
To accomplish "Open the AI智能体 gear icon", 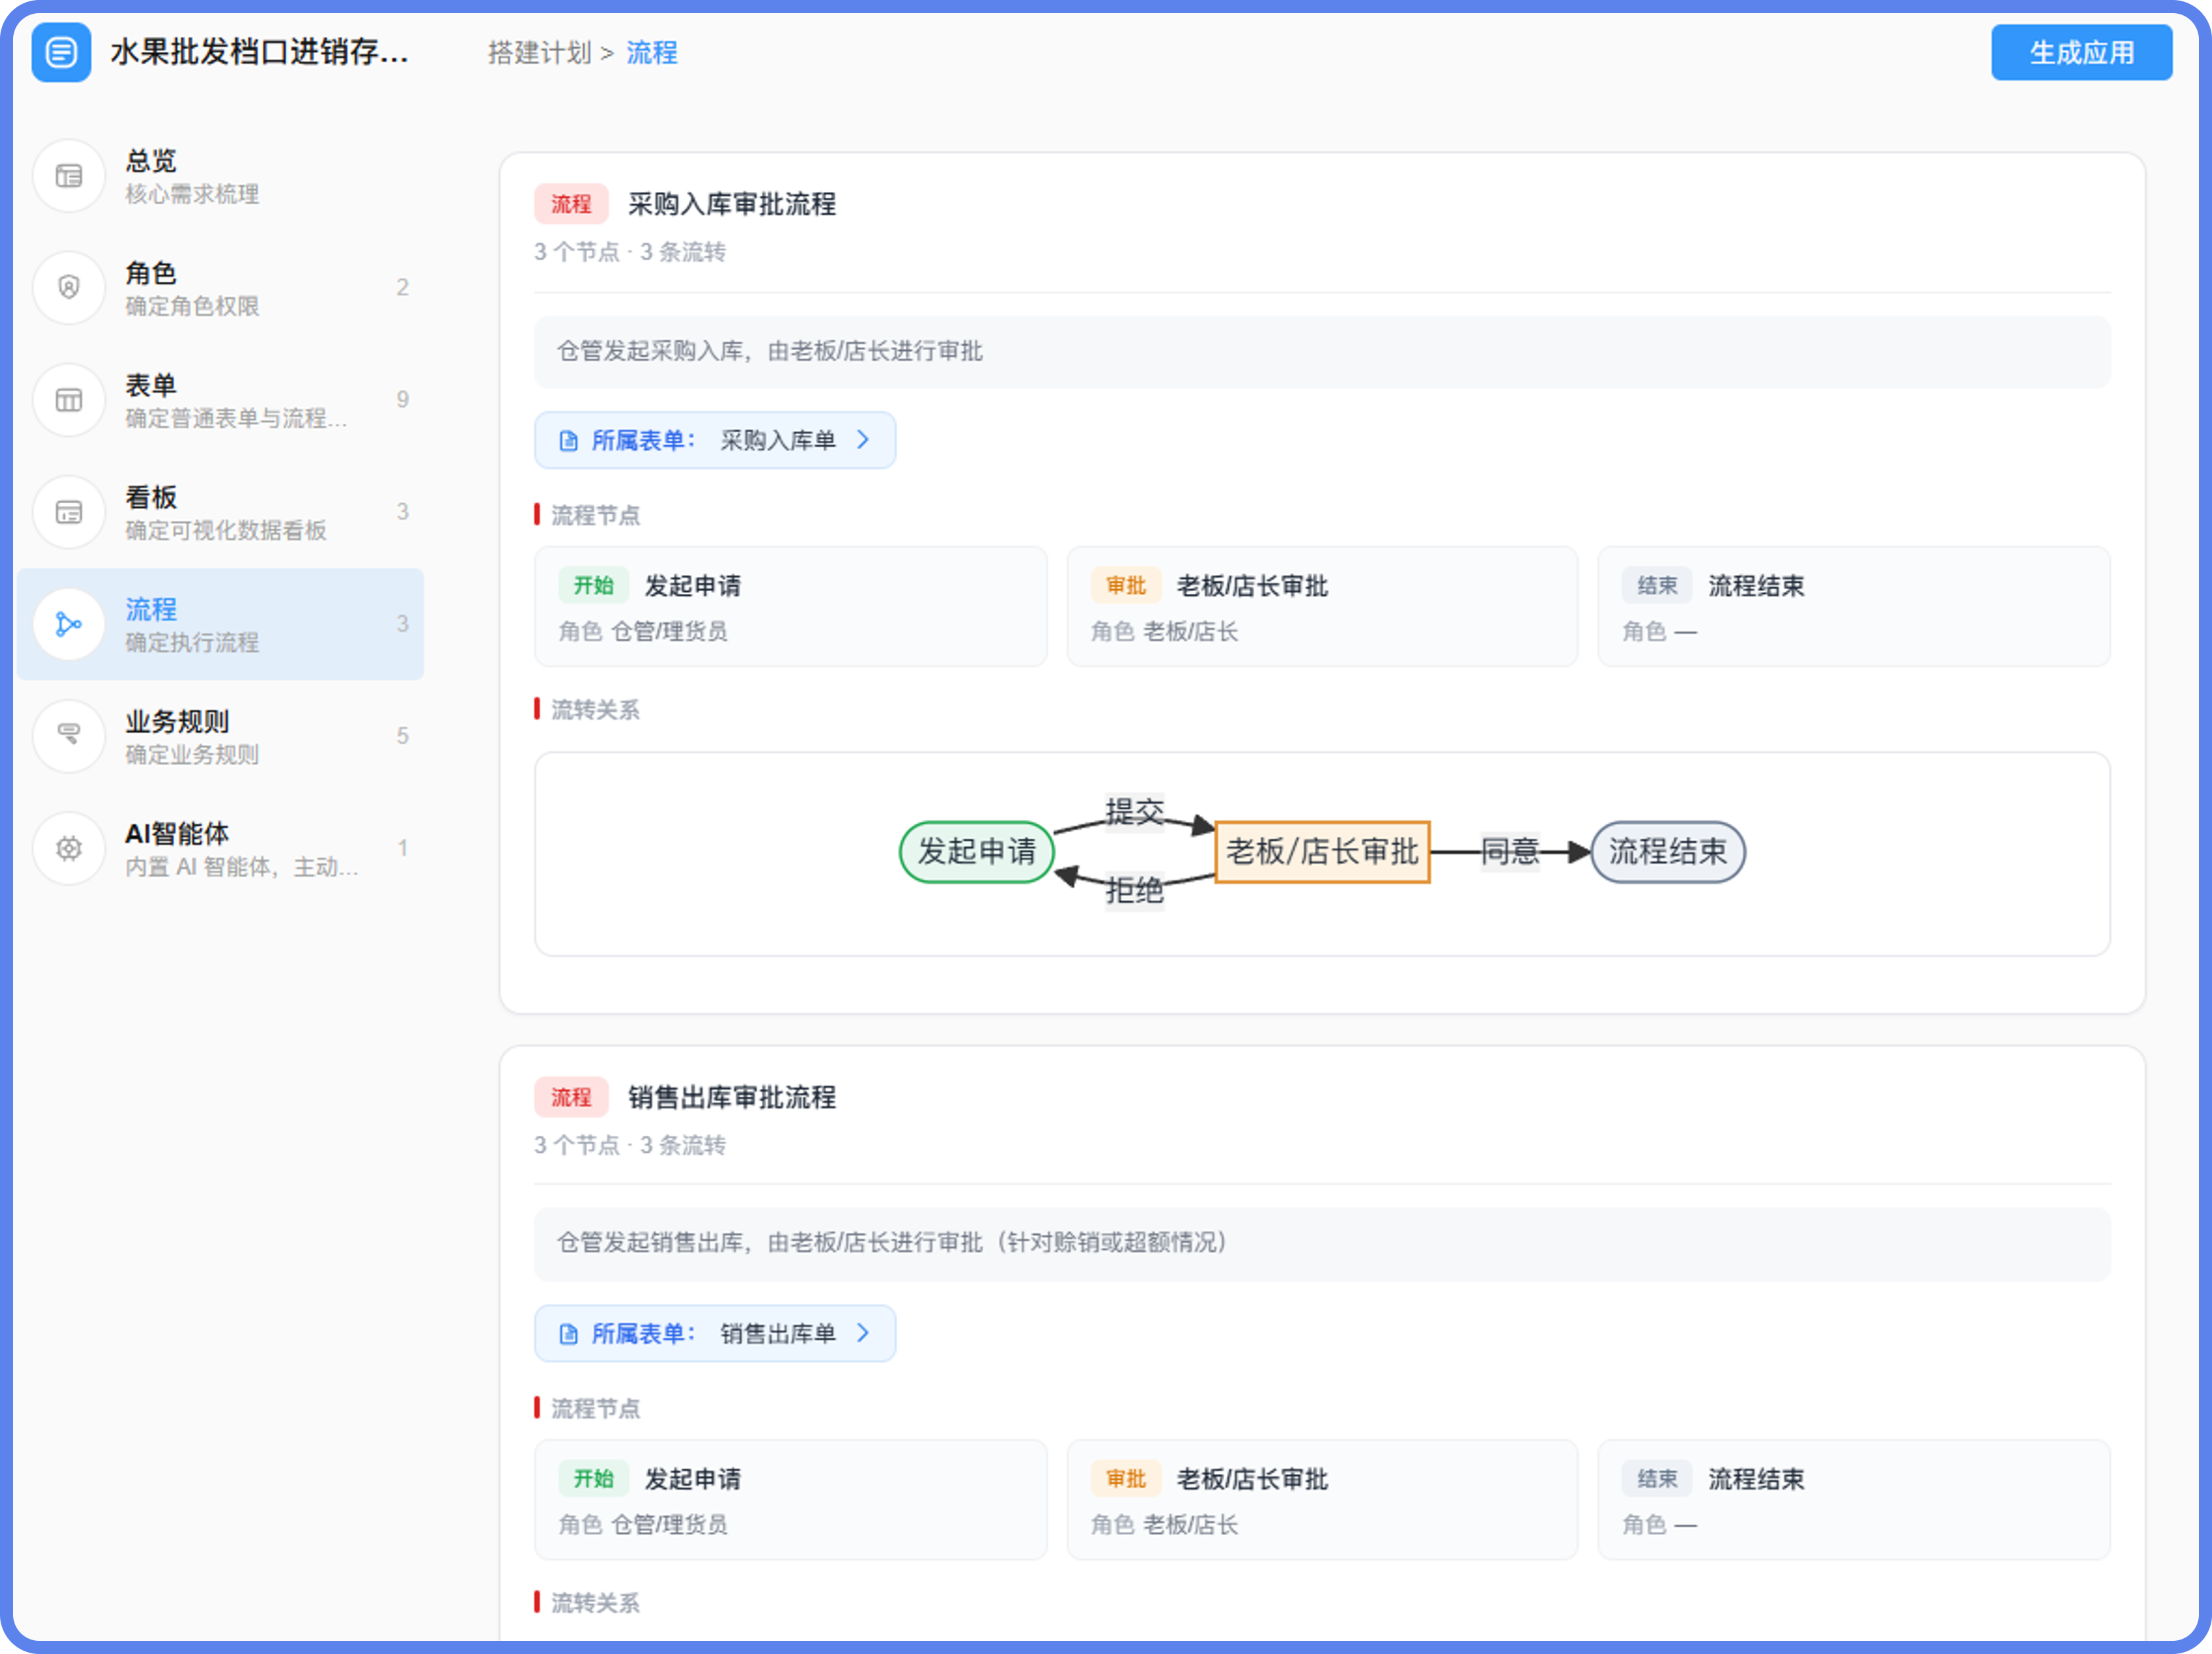I will click(x=69, y=848).
